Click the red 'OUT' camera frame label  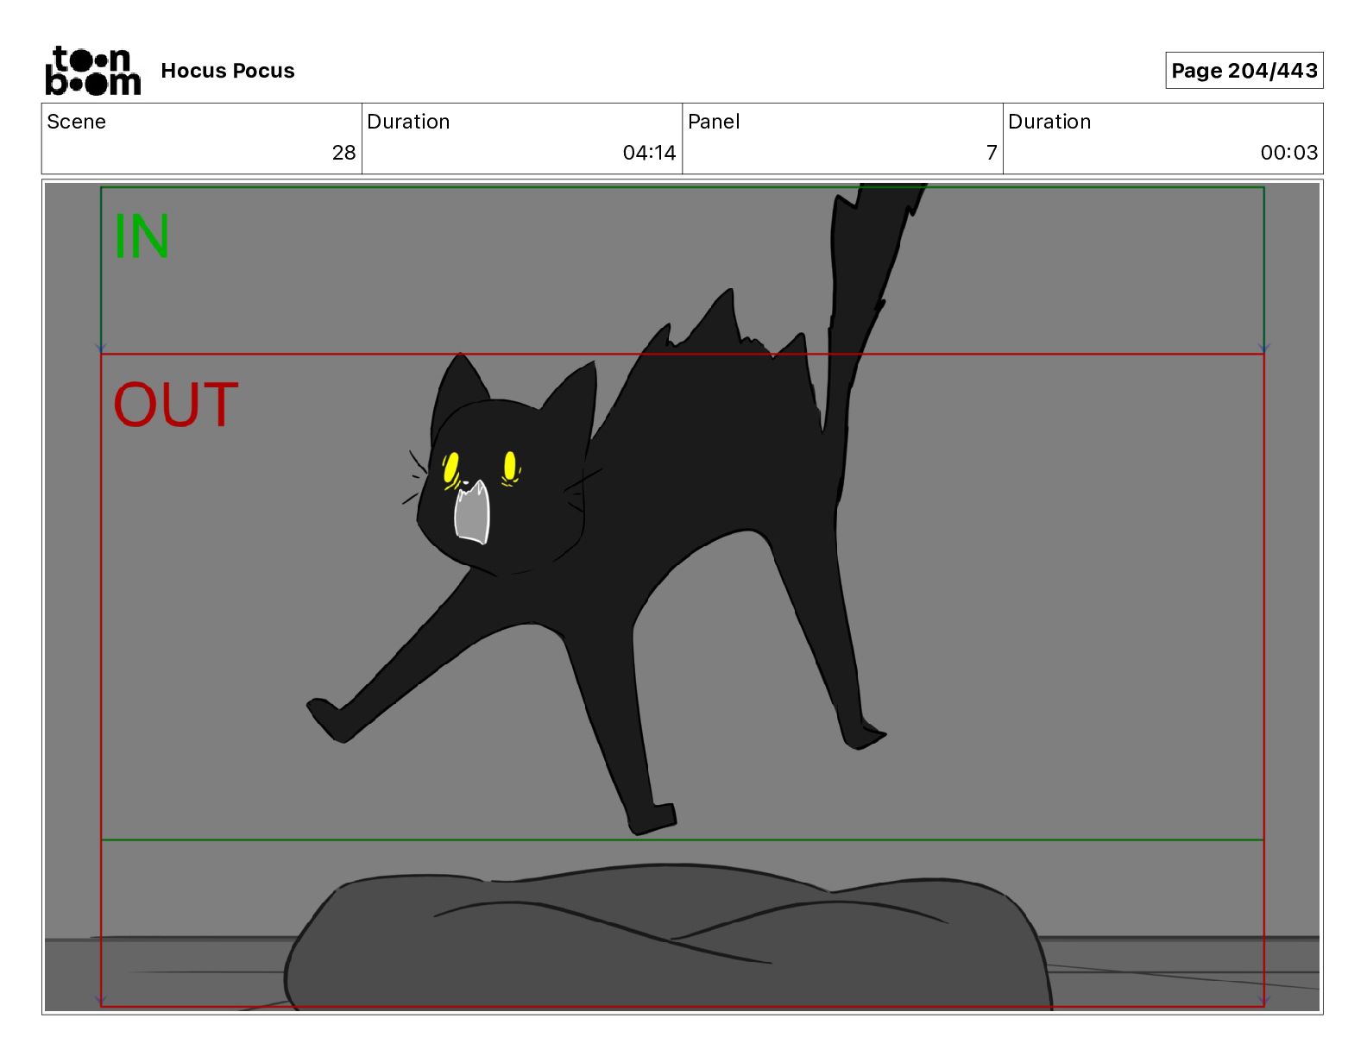176,404
